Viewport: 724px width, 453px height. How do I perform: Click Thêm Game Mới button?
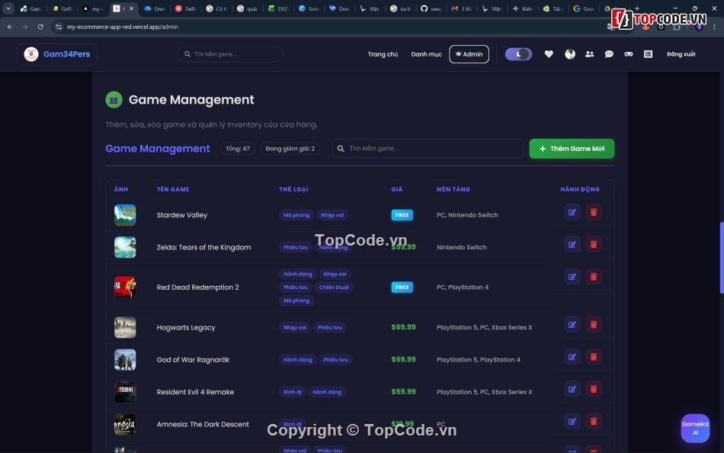click(572, 149)
